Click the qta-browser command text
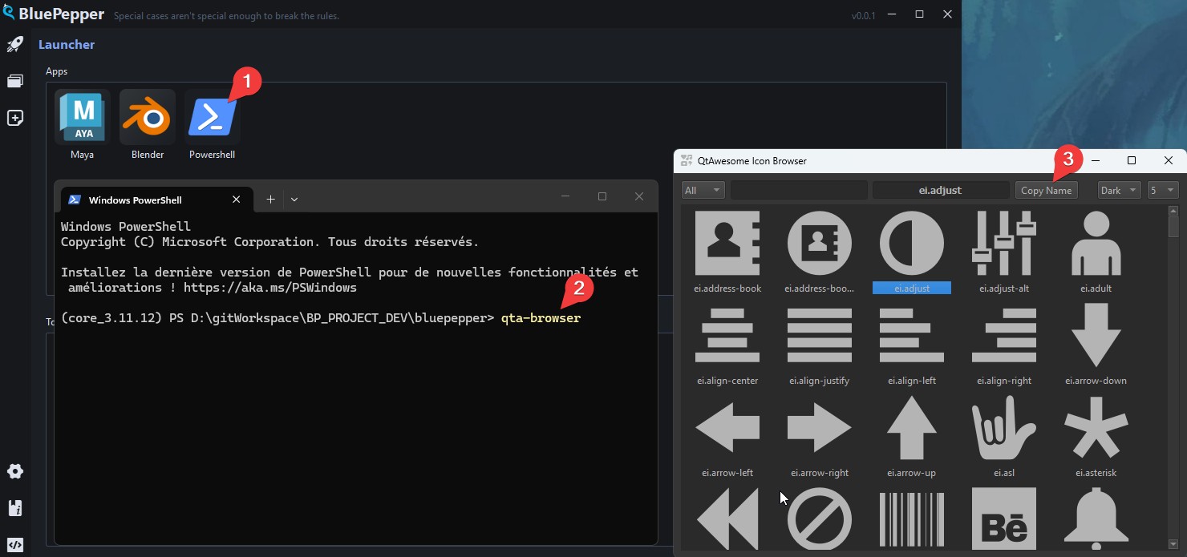 point(541,318)
